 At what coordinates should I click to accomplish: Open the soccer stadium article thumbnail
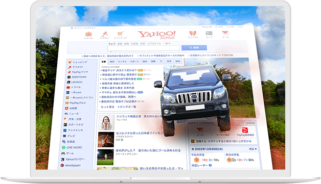pyautogui.click(x=105, y=157)
